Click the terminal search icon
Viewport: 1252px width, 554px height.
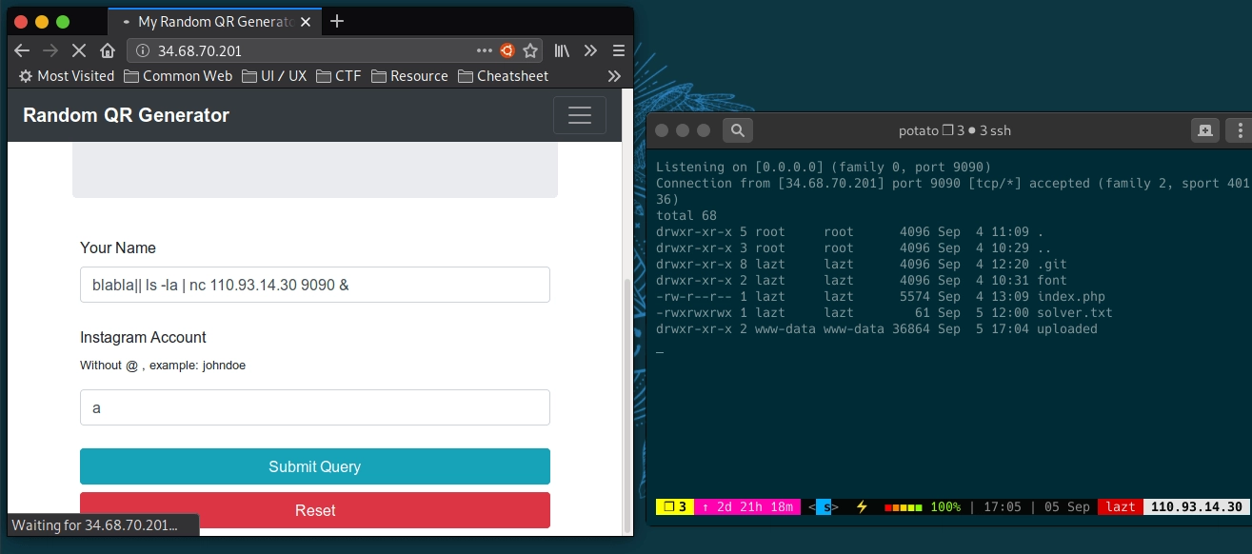738,130
